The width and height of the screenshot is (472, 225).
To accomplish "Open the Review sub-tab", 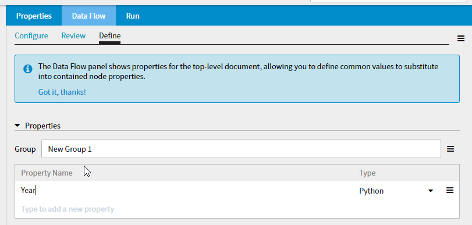I will tap(73, 36).
